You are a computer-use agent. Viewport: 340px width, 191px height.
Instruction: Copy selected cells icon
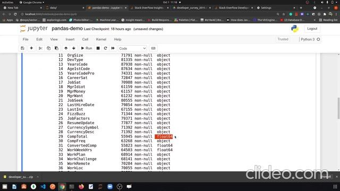click(x=48, y=48)
